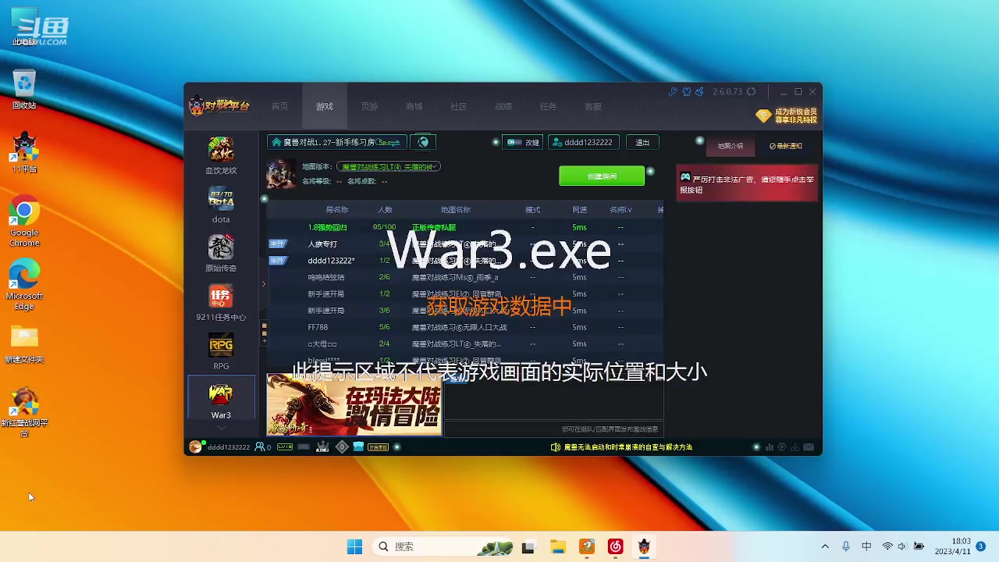Viewport: 999px width, 562px height.
Task: Open the mail envelope icon
Action: 809,447
